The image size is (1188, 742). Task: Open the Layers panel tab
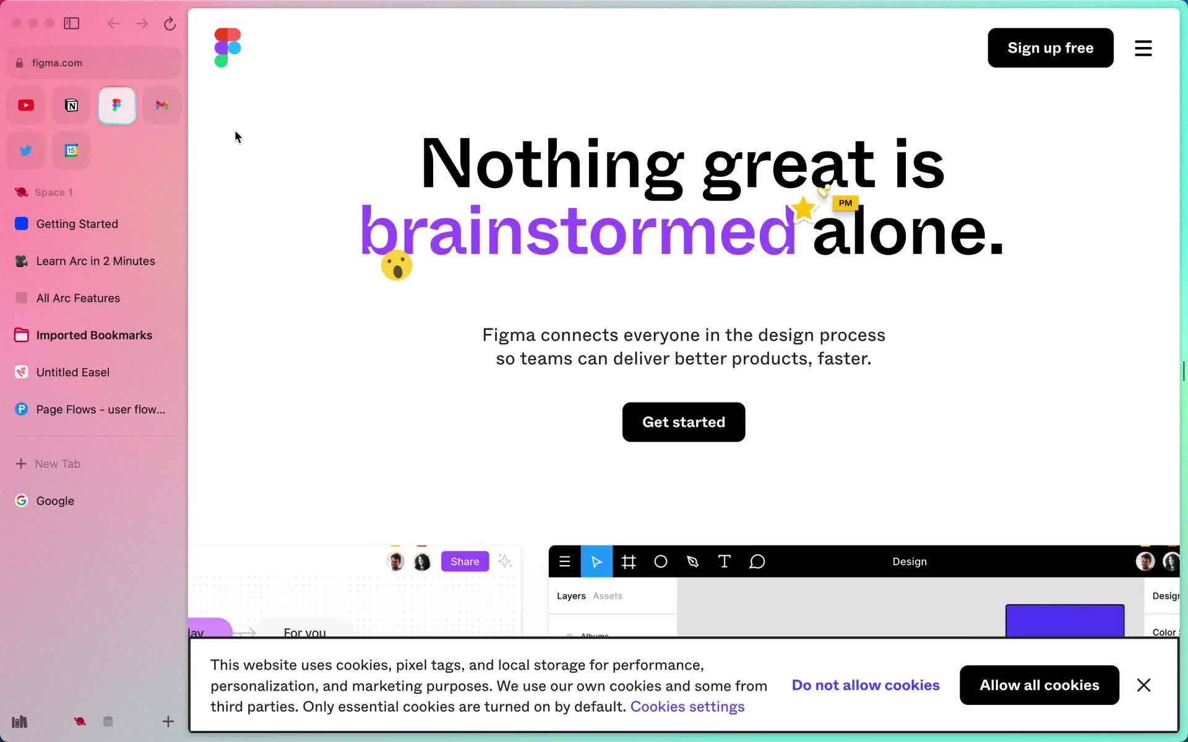pyautogui.click(x=571, y=596)
